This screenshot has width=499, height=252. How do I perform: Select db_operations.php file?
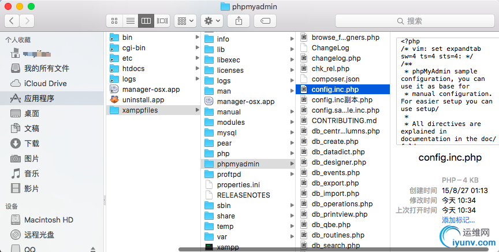pos(342,204)
